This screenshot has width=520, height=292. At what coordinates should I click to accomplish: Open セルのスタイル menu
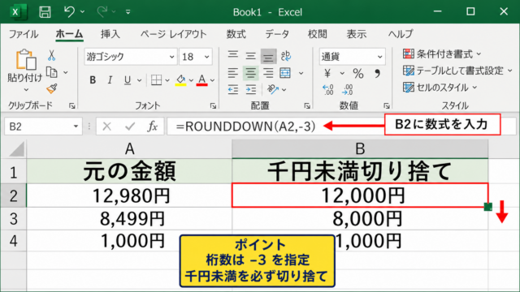click(440, 88)
